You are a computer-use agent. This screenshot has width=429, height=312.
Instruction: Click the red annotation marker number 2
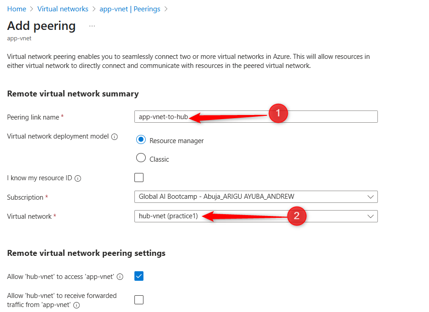[x=296, y=216]
